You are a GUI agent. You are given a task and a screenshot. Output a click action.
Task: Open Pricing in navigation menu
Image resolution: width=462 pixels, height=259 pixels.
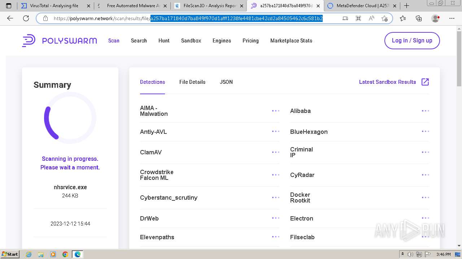[x=250, y=41]
